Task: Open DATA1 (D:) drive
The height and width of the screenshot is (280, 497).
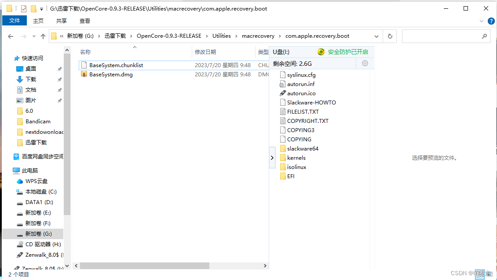Action: pos(39,202)
